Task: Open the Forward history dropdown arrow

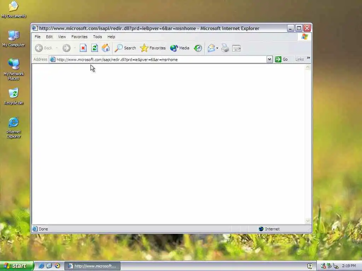Action: point(75,48)
